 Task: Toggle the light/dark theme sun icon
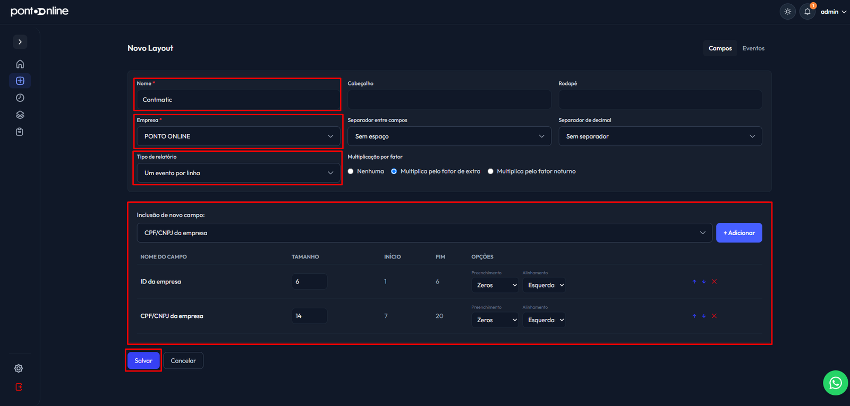788,11
